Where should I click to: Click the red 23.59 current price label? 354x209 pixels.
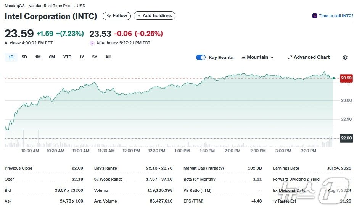coord(346,78)
